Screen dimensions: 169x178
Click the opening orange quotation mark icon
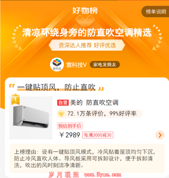click(12, 85)
